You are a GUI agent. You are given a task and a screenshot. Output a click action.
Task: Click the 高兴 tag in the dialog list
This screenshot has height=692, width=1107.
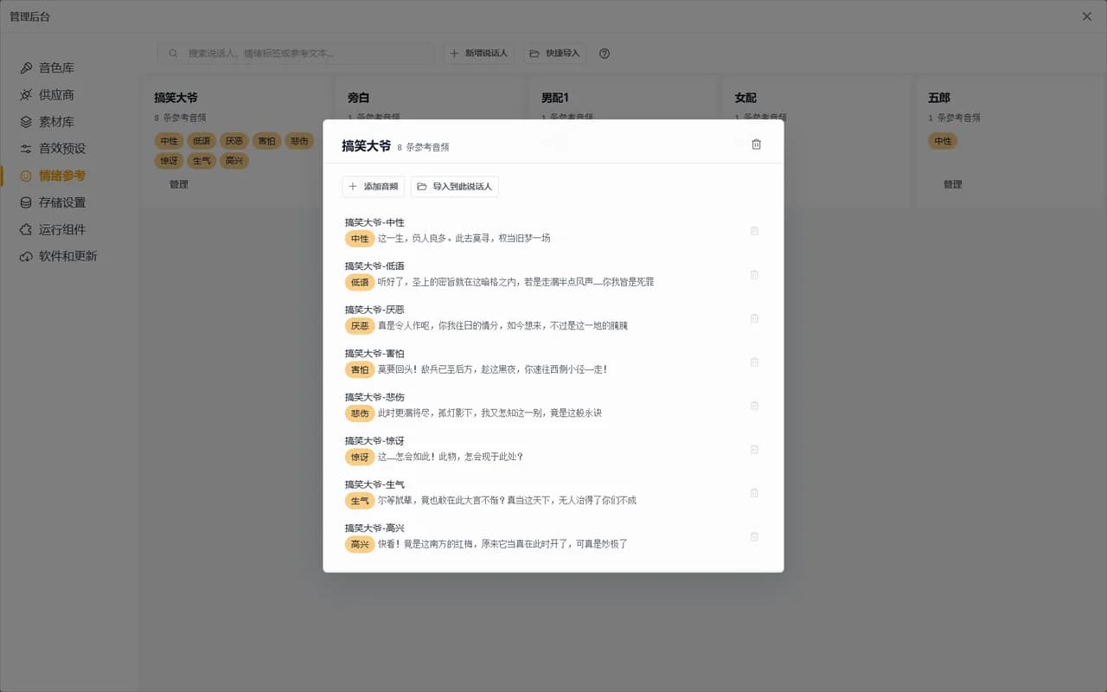coord(360,544)
